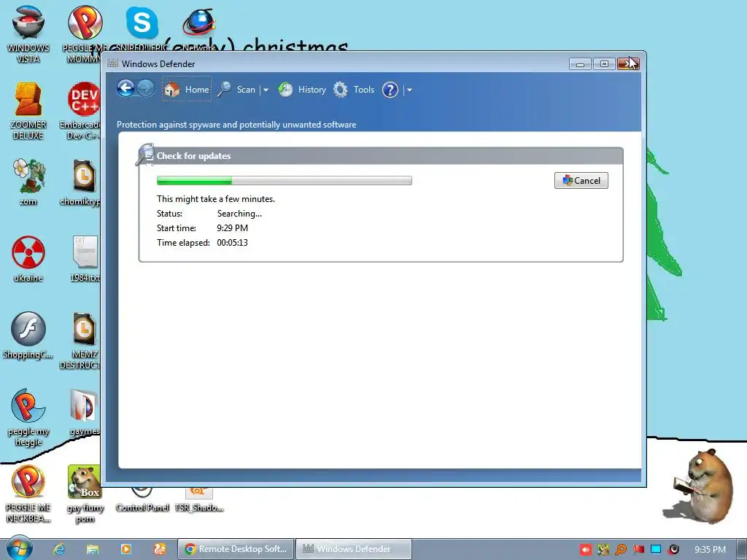Click the Show desktop strip at taskbar end
747x560 pixels.
tap(742, 549)
